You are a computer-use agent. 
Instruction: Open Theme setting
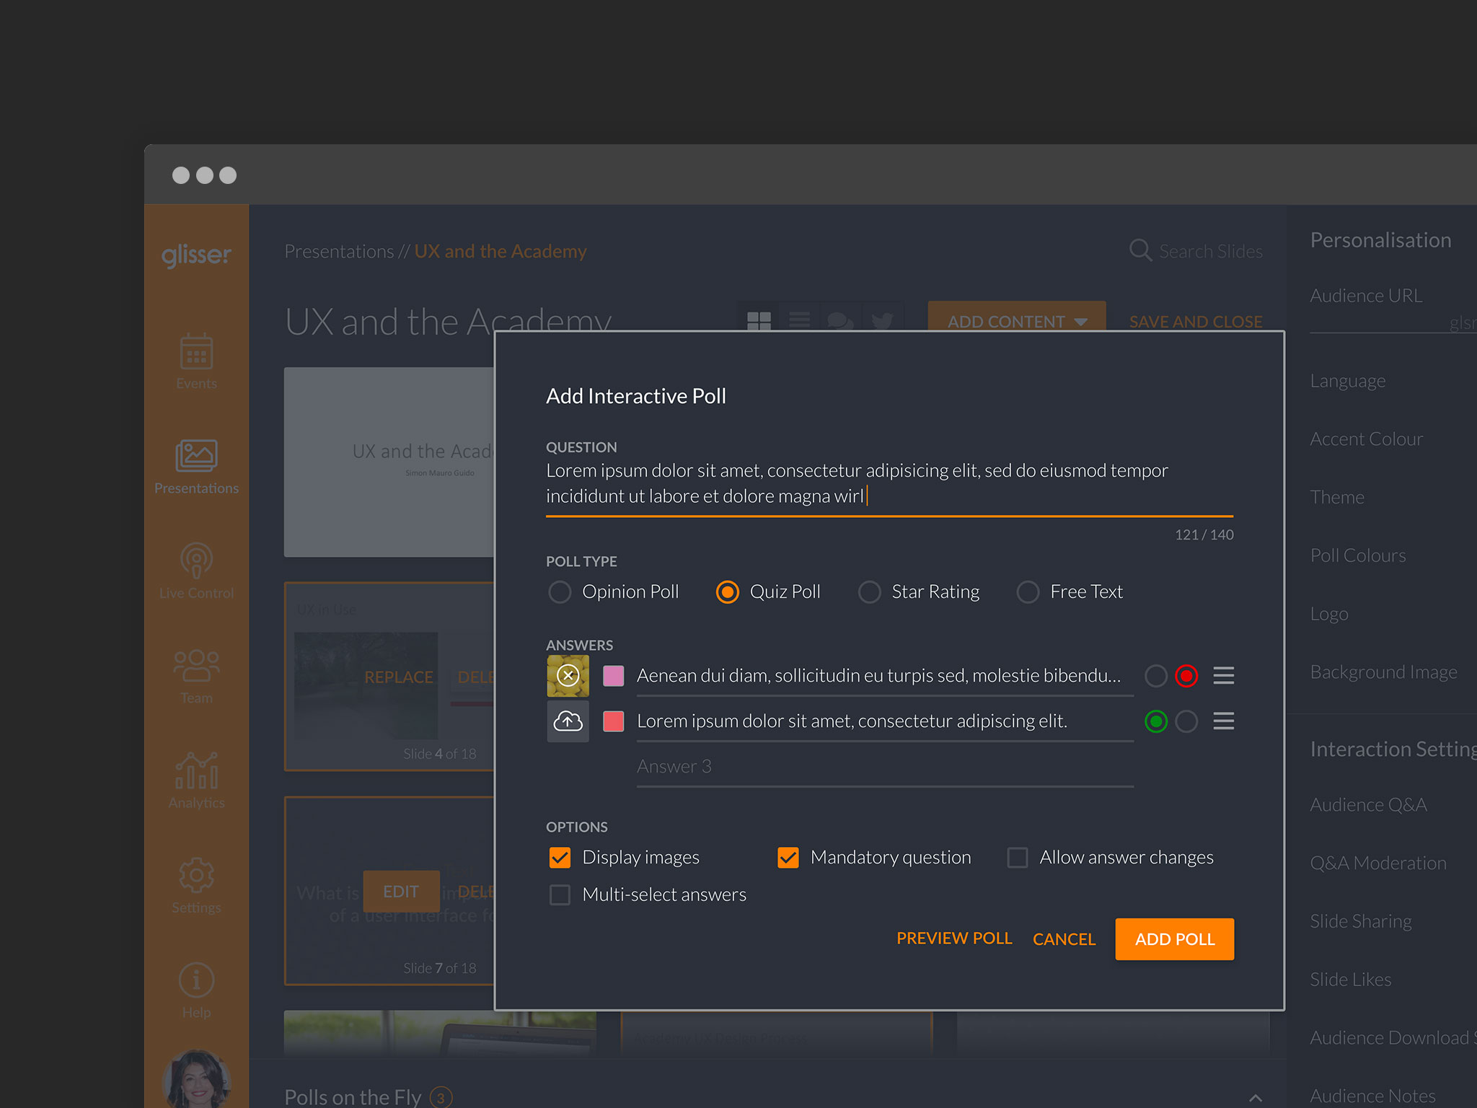1336,497
